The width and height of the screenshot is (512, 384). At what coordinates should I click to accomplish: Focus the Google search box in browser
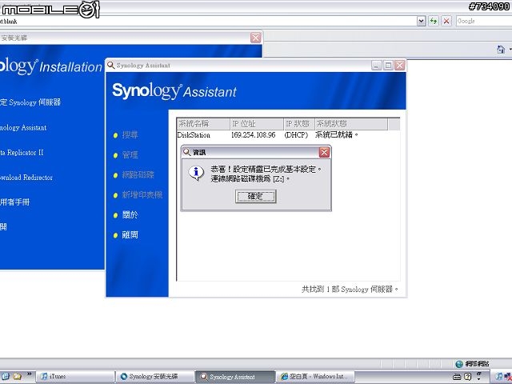coord(484,22)
